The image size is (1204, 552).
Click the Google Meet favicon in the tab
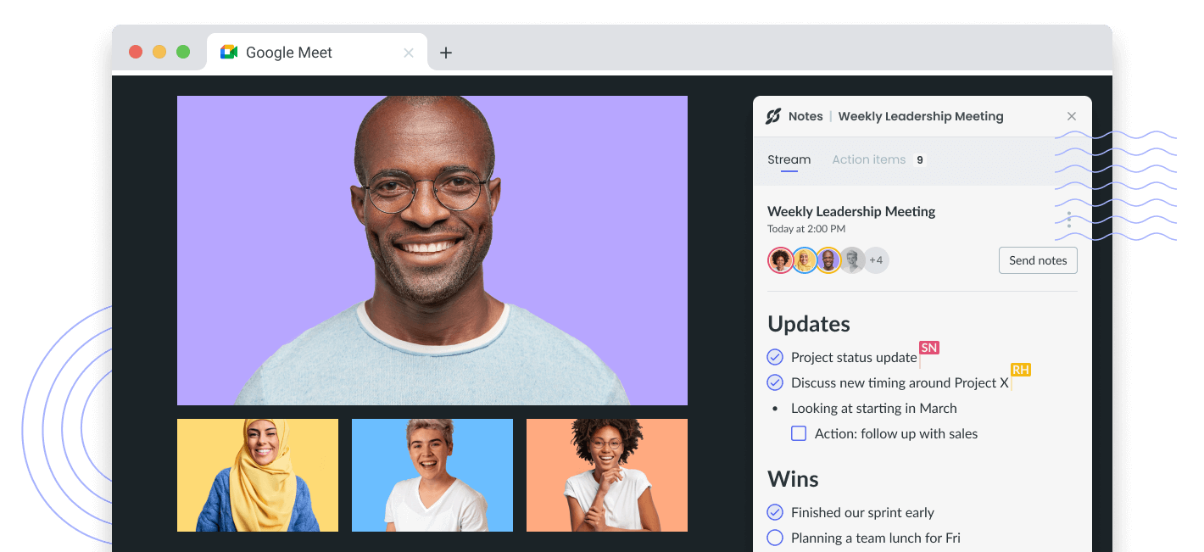click(229, 53)
